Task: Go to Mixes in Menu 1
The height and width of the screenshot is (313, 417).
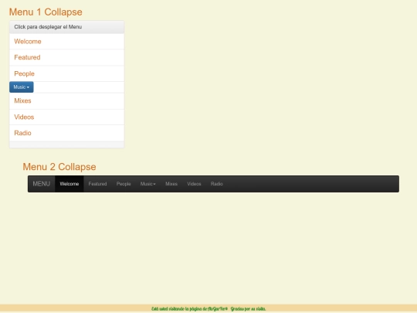Action: 22,101
